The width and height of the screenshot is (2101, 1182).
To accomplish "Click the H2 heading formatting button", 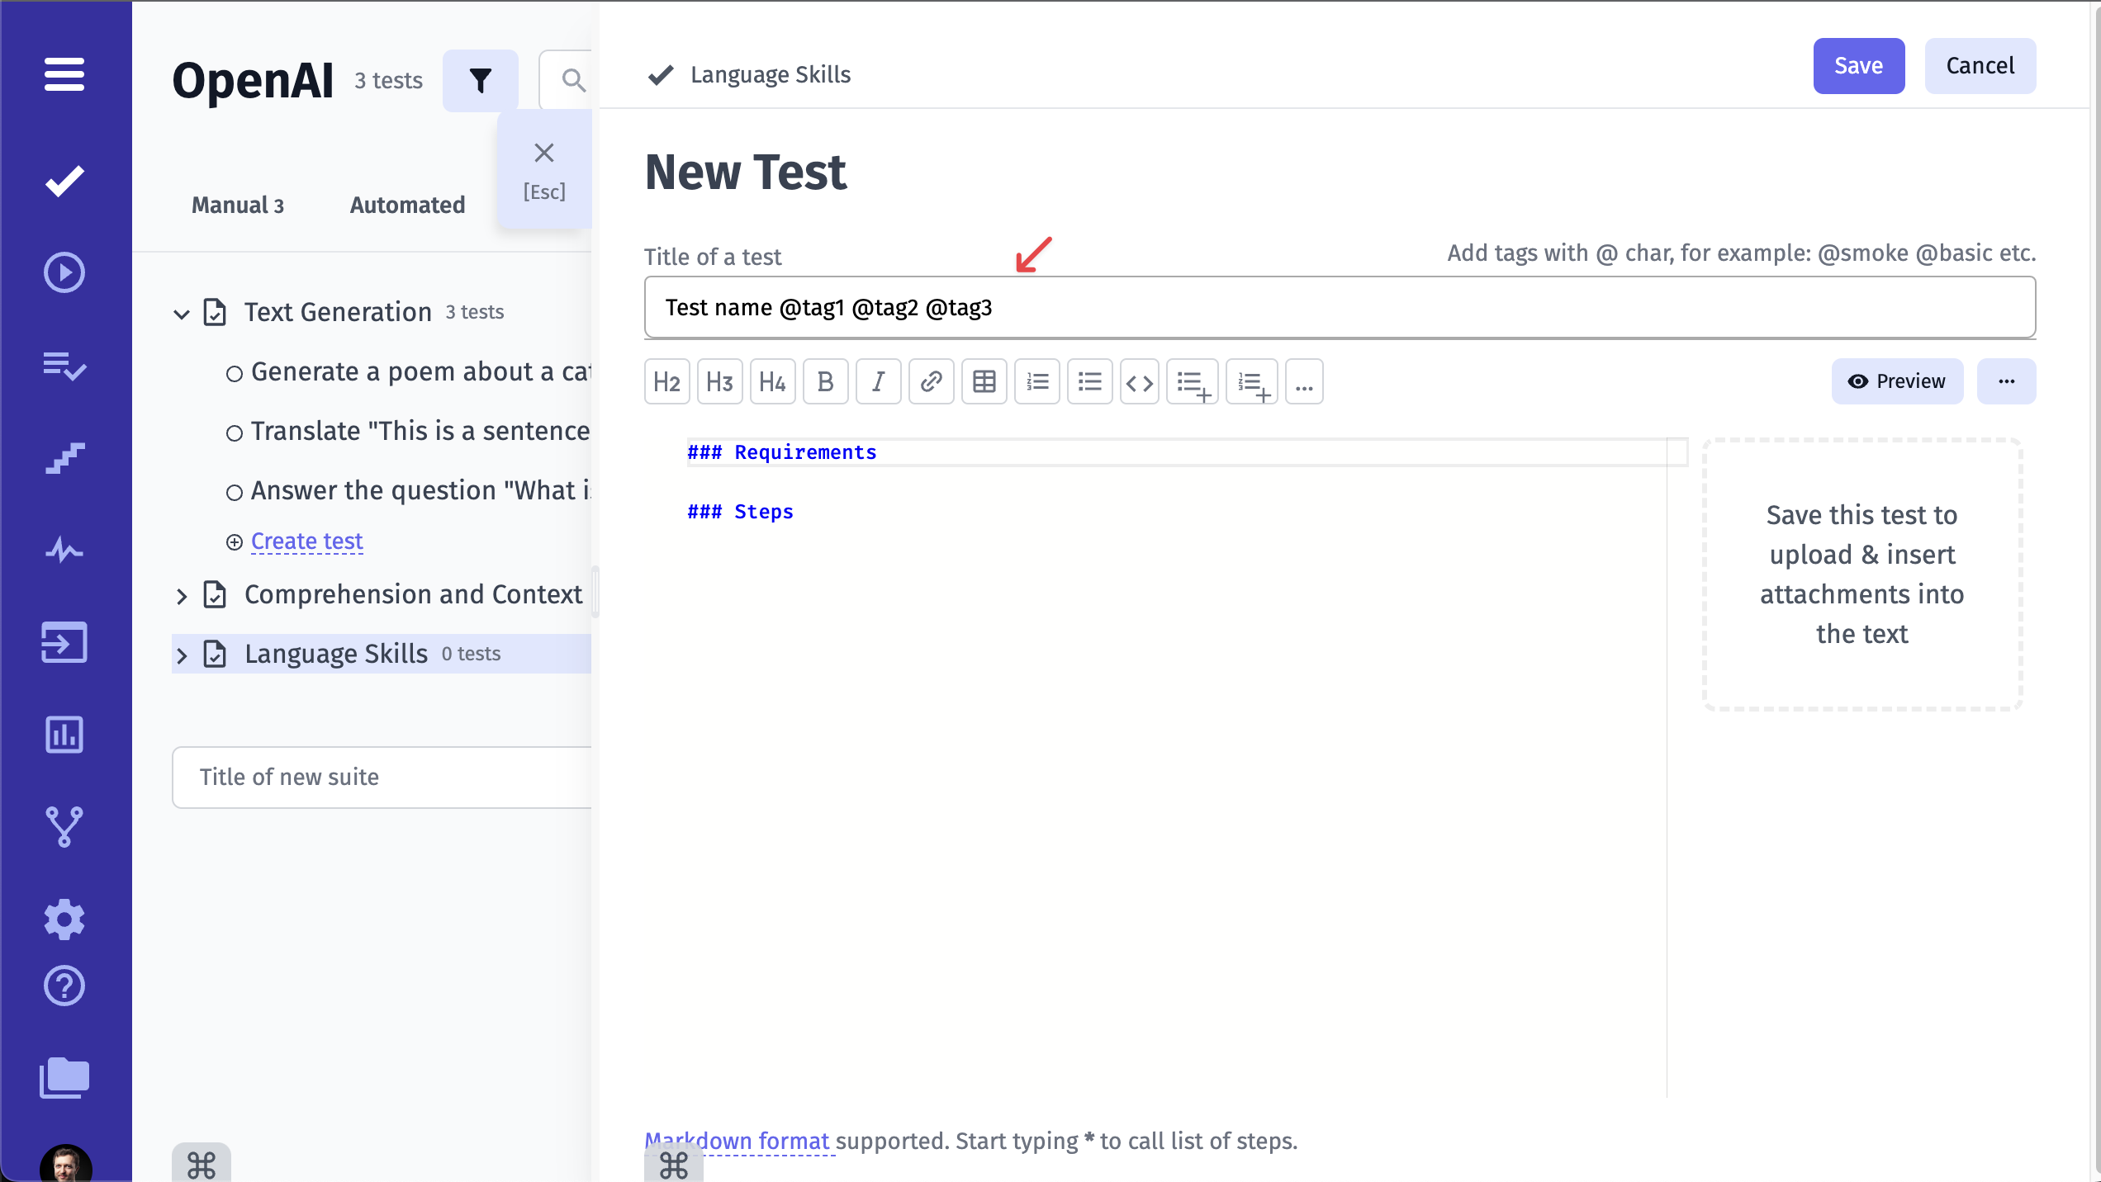I will [666, 381].
